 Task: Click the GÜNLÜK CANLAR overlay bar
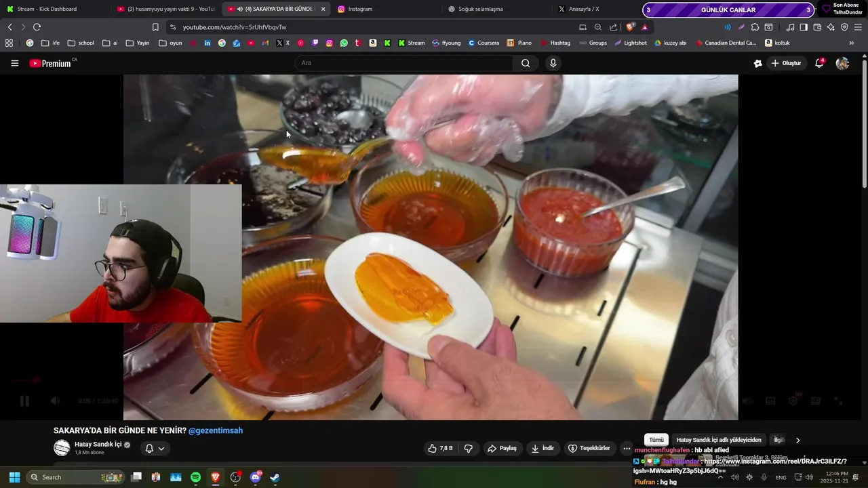728,9
